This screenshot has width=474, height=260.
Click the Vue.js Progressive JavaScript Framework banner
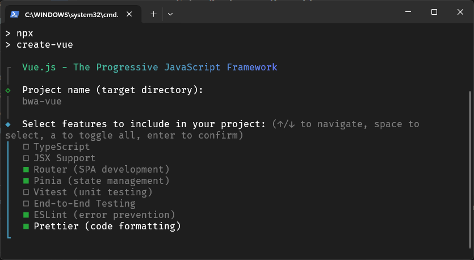(x=150, y=67)
